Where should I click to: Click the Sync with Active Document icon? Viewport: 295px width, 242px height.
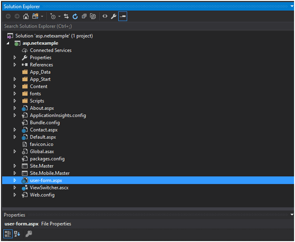click(x=66, y=16)
